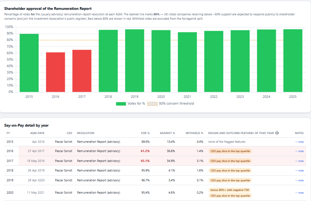Click the '11 May 2021' AGM date
This screenshot has height=201, width=311.
[x=36, y=193]
